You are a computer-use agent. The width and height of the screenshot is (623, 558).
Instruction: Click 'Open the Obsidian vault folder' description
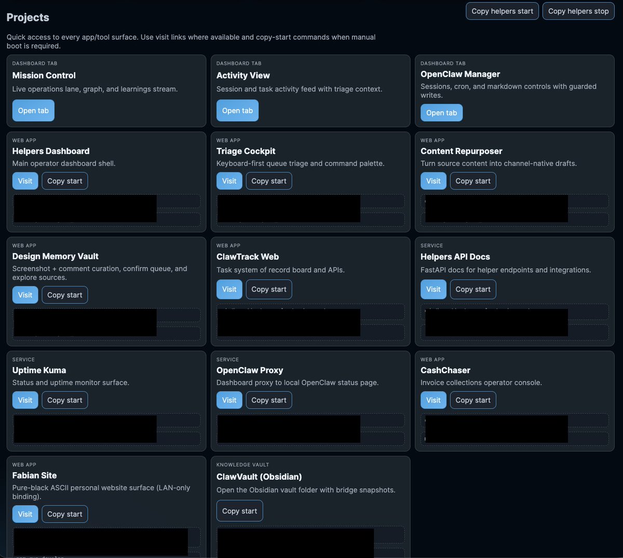tap(306, 490)
